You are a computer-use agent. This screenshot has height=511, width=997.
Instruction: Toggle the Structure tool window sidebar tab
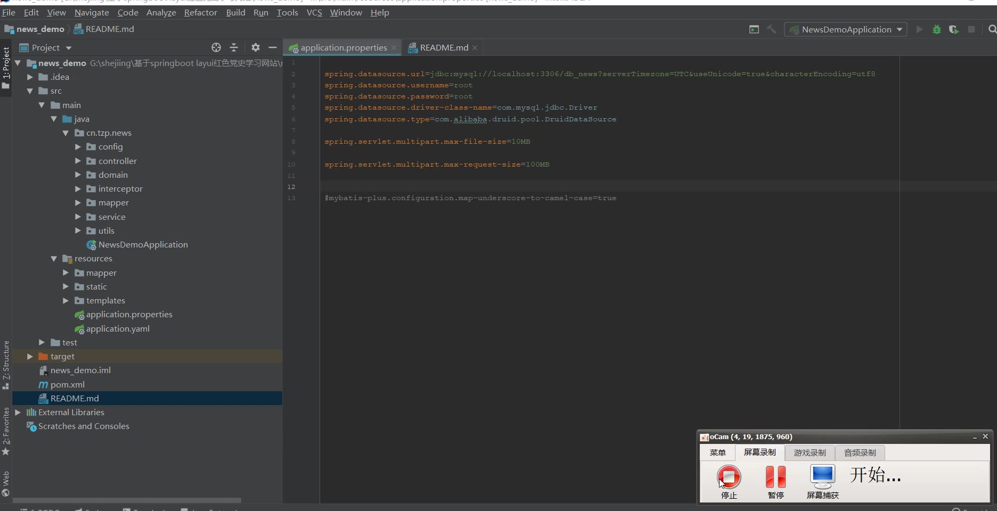click(6, 365)
